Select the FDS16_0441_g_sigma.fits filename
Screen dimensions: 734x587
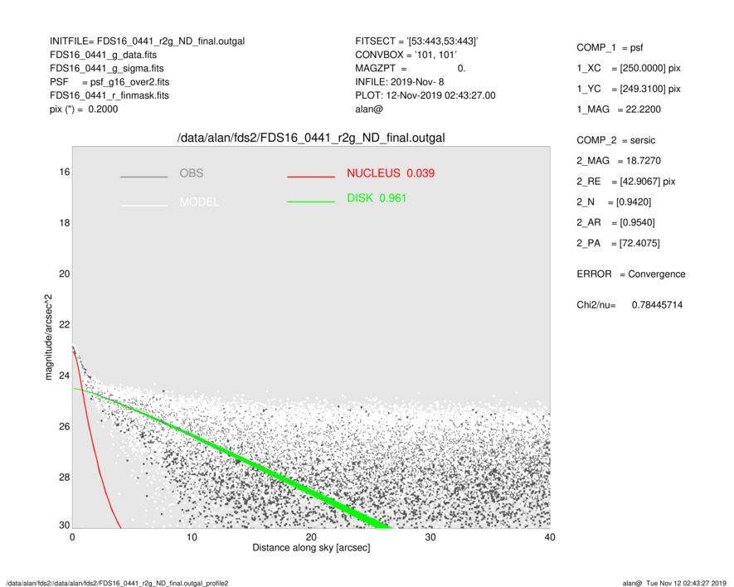point(107,68)
